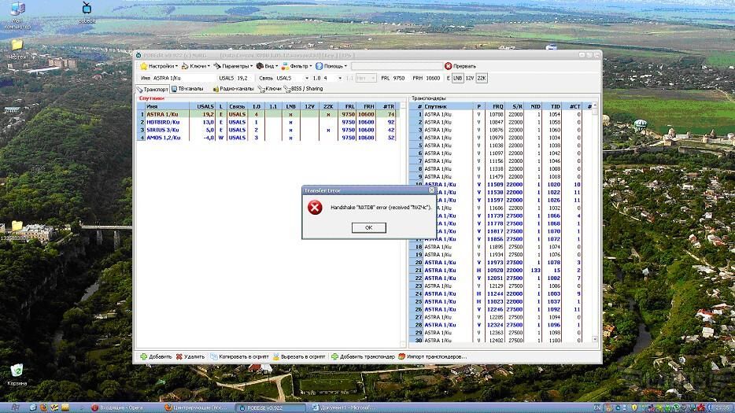The image size is (735, 413).
Task: Click the Копировать в скрипт icon
Action: click(x=213, y=356)
